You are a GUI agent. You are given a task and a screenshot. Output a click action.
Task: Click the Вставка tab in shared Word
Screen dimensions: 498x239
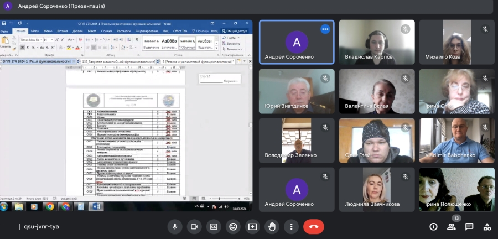[62, 31]
